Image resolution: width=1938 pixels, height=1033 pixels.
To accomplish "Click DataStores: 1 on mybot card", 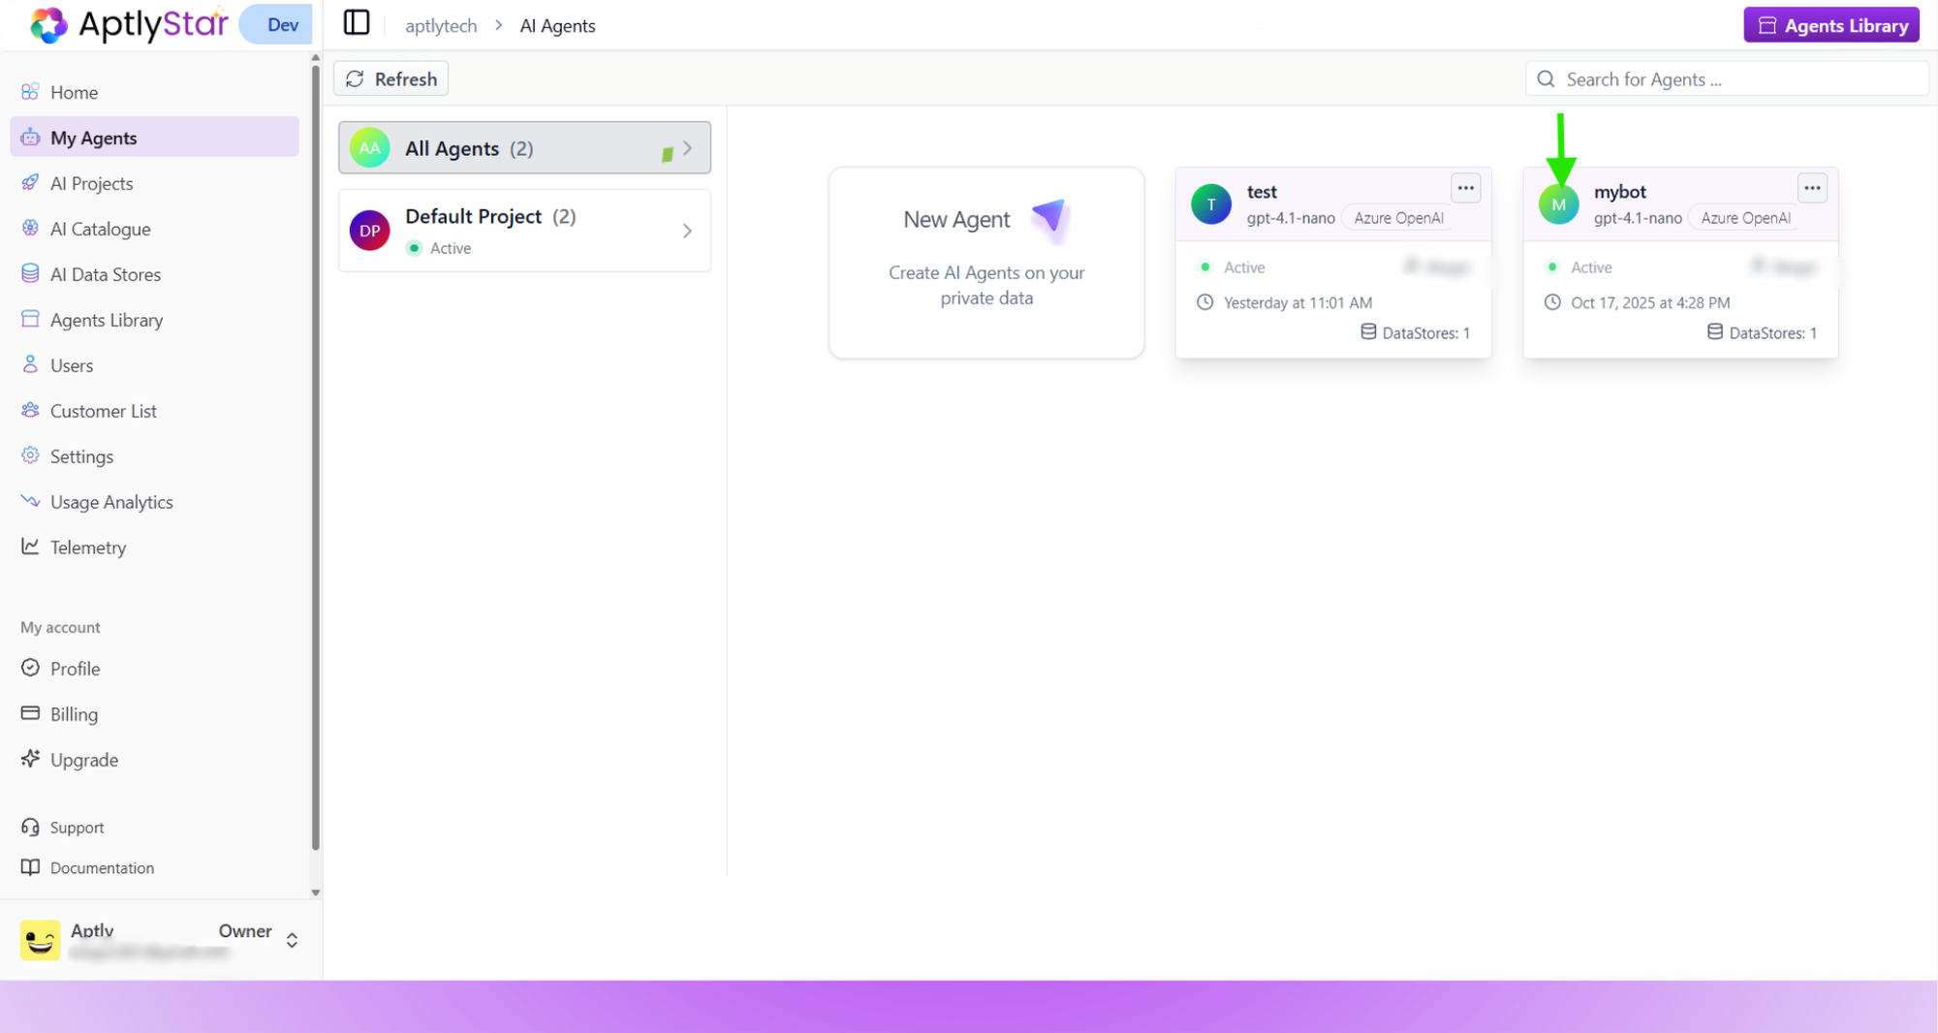I will click(1763, 332).
